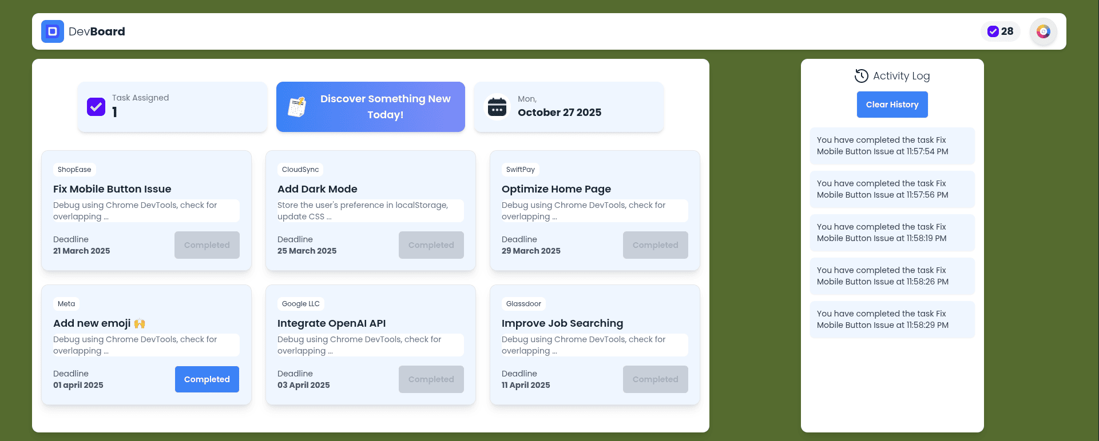Screen dimensions: 1099x441
Task: Click Completed button on Fix Mobile Button Issue
Action: click(207, 245)
